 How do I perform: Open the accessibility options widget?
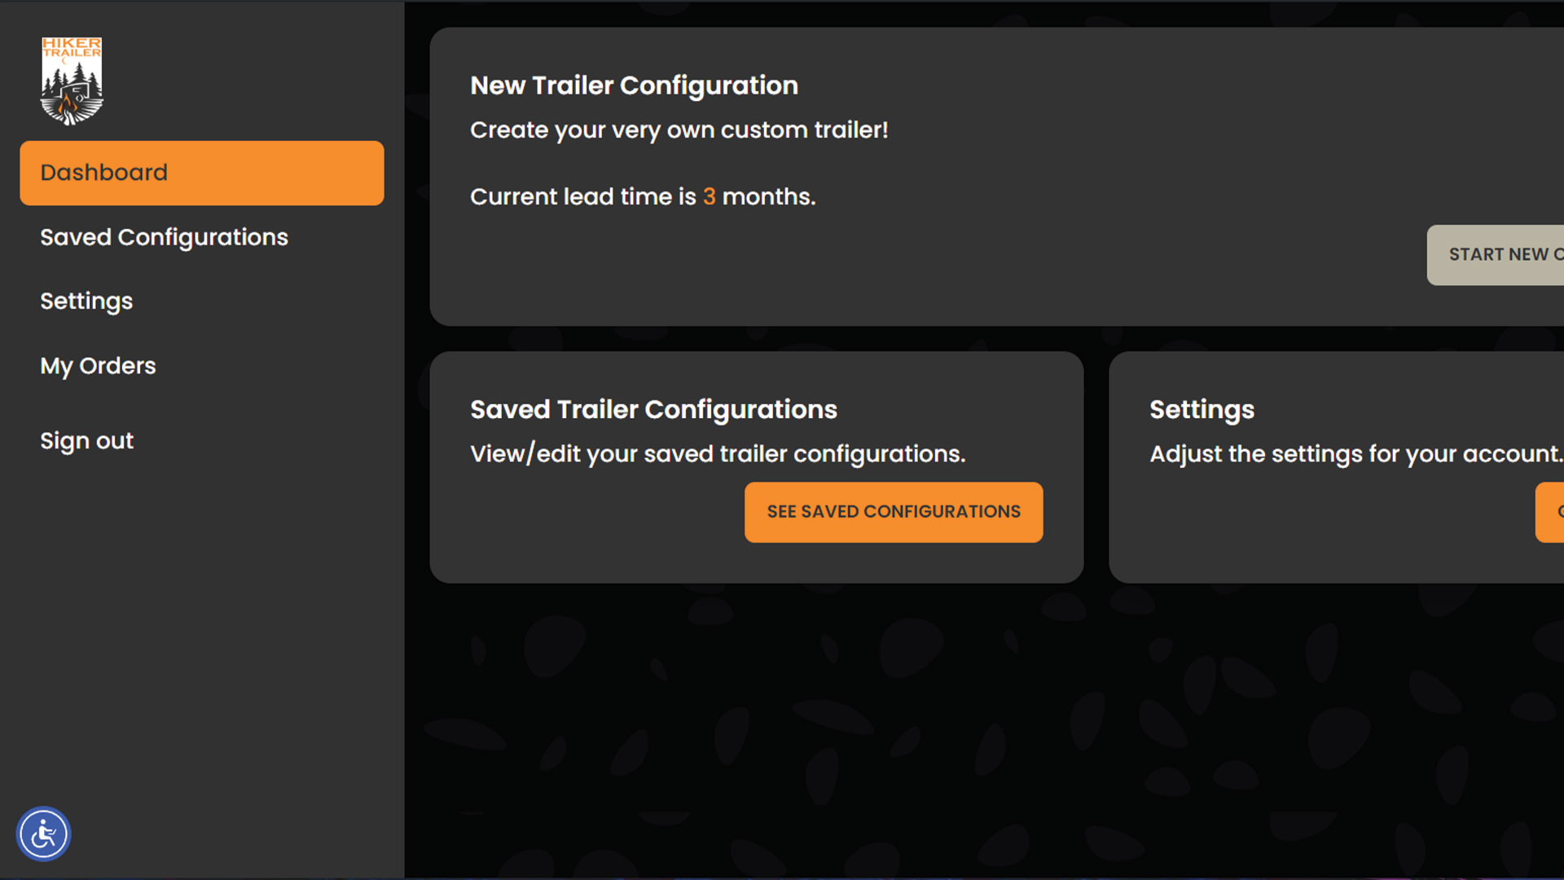[x=43, y=834]
